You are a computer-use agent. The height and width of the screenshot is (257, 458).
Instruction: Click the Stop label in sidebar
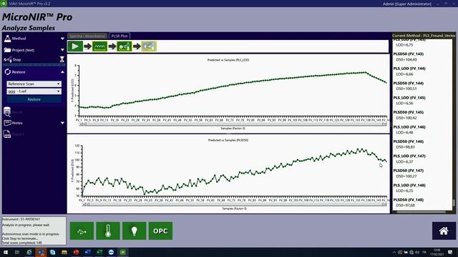[16, 59]
